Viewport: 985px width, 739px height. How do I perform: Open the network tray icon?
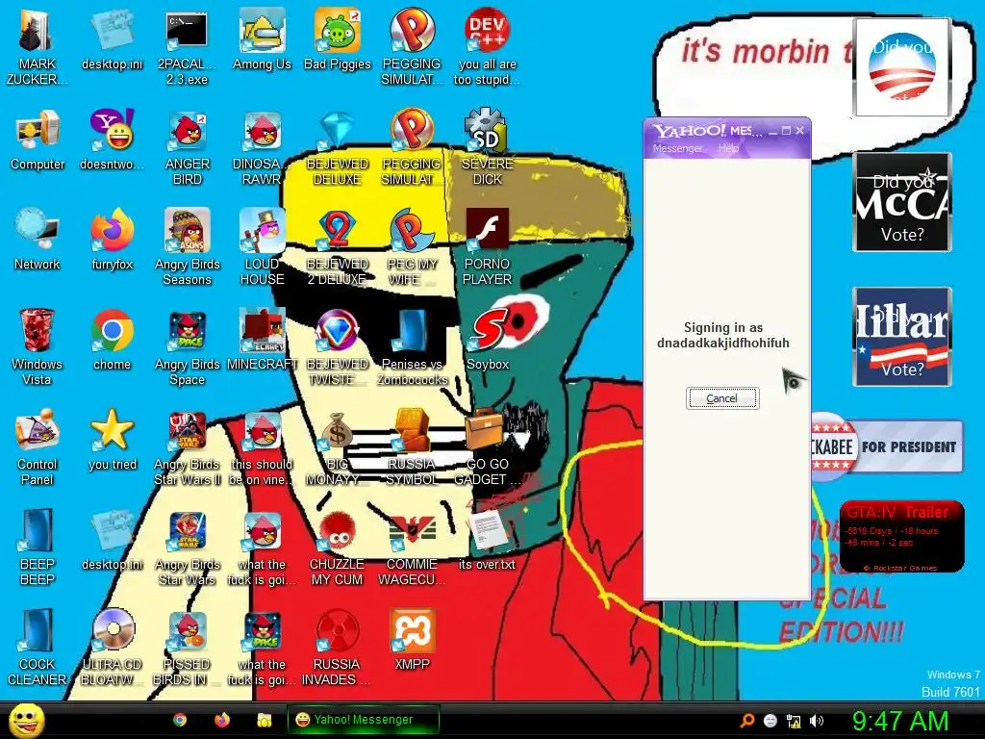point(794,721)
